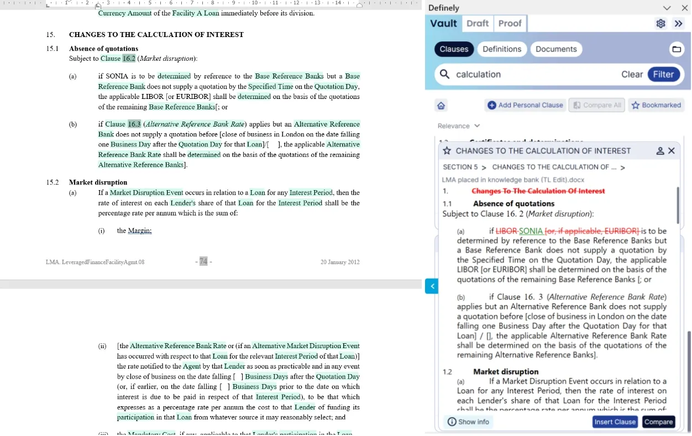This screenshot has height=436, width=692.
Task: Bookmark the clause using the star icon
Action: click(447, 150)
